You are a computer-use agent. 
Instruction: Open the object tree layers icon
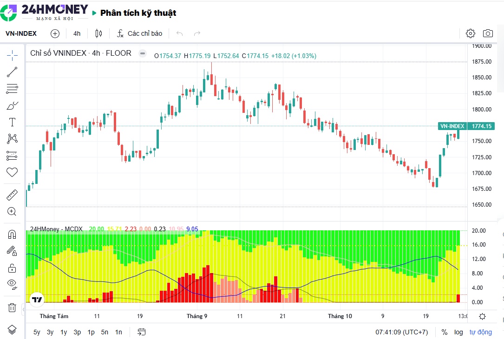click(x=12, y=330)
